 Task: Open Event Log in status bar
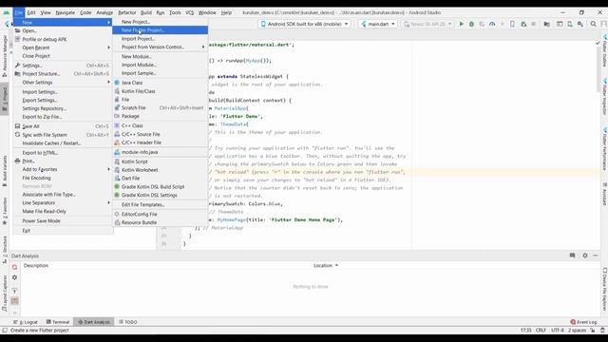click(583, 322)
